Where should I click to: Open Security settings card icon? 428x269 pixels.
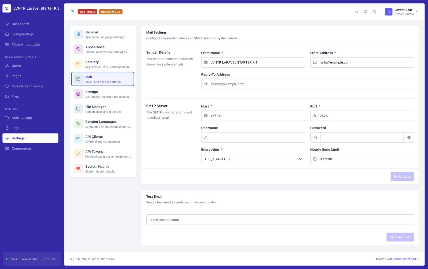pyautogui.click(x=78, y=64)
